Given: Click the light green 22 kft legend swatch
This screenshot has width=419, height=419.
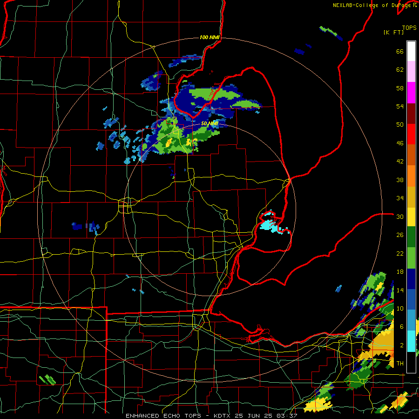Looking at the screenshot, I should point(411,258).
